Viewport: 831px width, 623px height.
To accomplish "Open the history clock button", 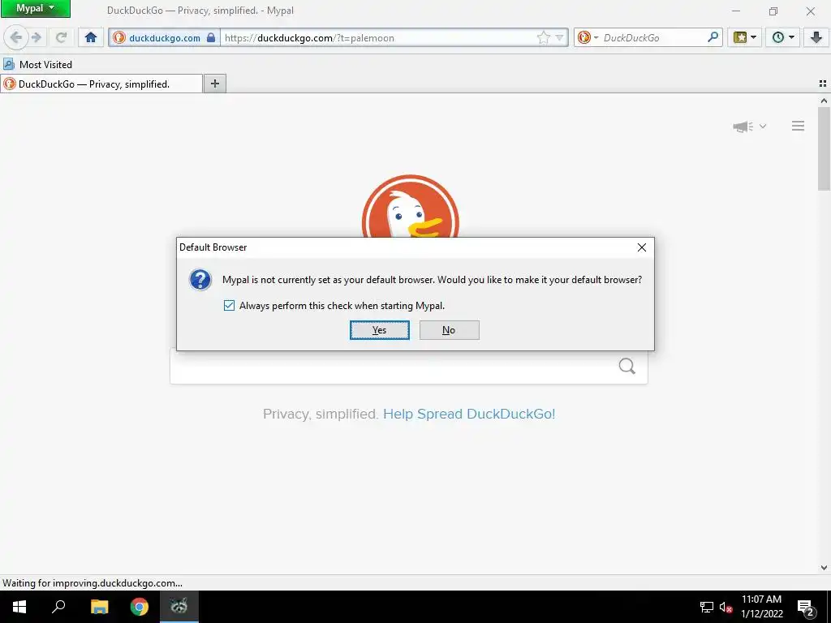I will [778, 37].
